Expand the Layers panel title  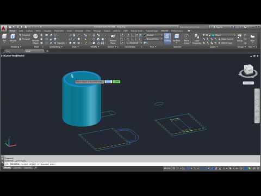[214, 47]
